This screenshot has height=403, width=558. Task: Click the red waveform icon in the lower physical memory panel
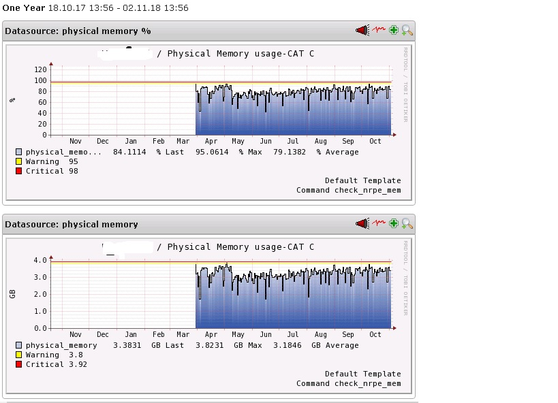coord(379,224)
